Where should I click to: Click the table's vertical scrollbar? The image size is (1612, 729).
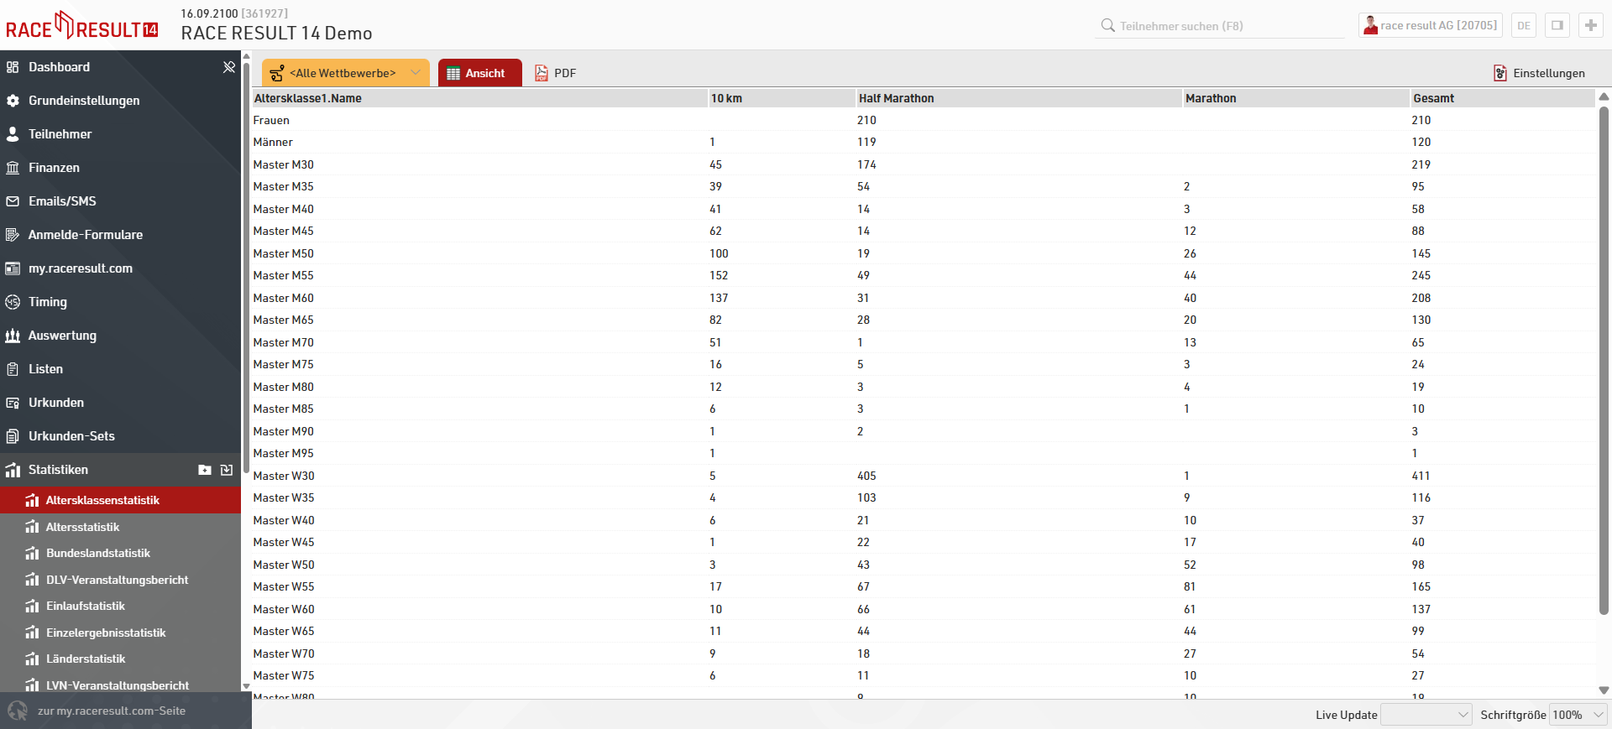point(1604,361)
